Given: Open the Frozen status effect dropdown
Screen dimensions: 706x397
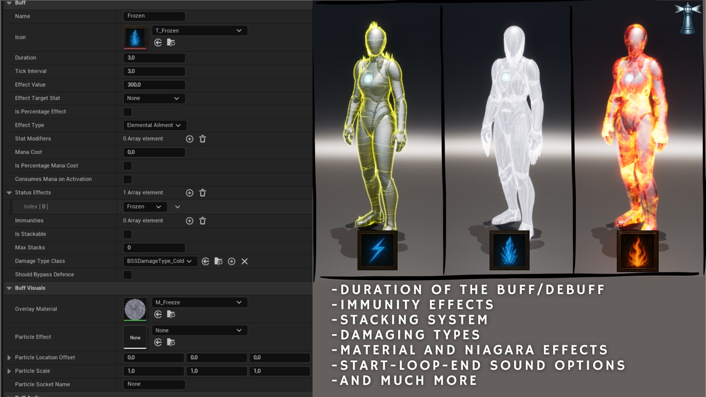Looking at the screenshot, I should tap(145, 207).
